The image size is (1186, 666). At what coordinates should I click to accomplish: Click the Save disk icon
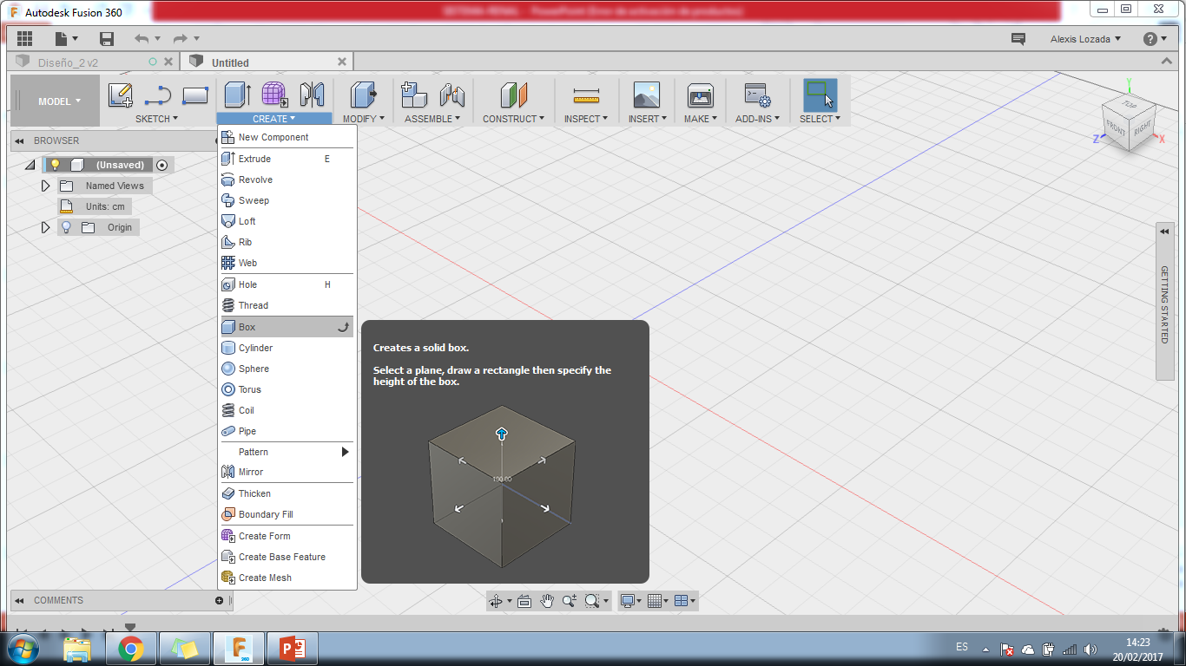click(x=107, y=38)
